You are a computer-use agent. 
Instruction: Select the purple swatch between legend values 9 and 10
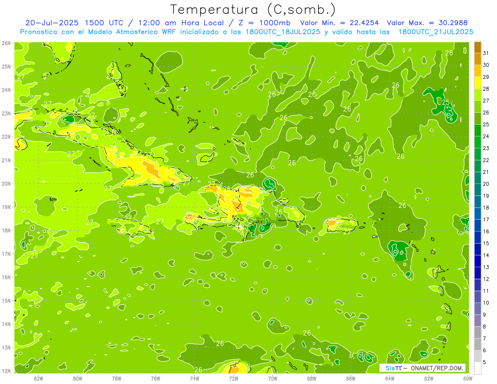click(477, 309)
